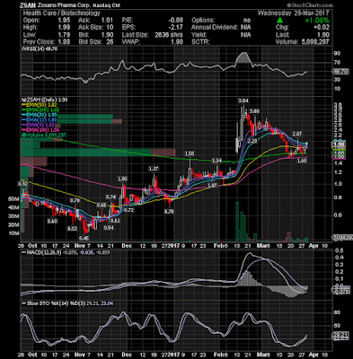Click the +1.06% percent change value
Viewport: 353px width, 359px height.
point(317,20)
